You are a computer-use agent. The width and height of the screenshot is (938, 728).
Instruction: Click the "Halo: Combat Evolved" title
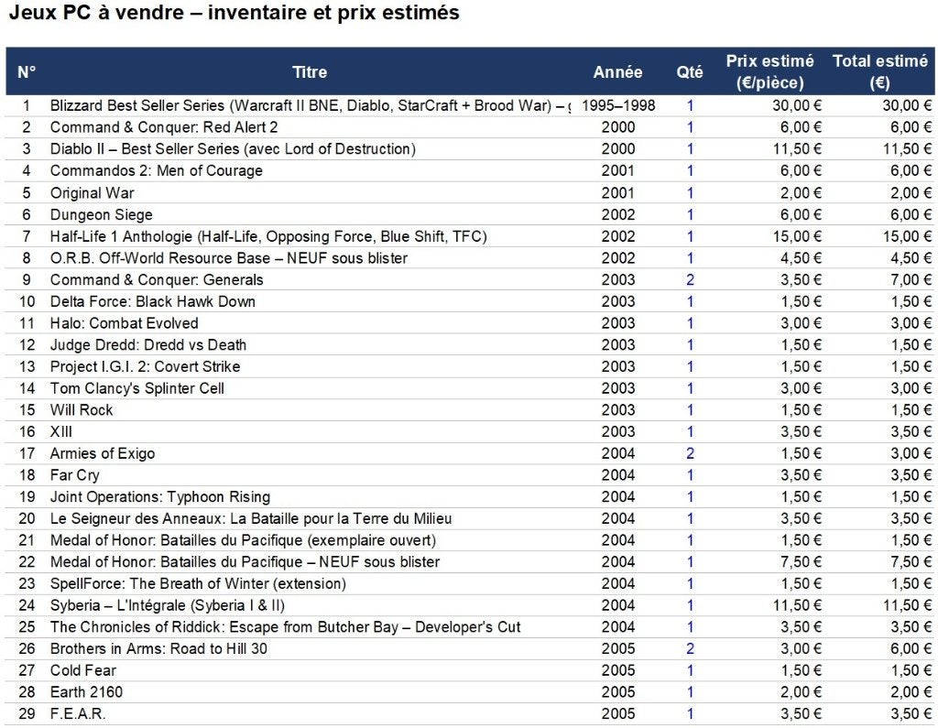tap(124, 323)
